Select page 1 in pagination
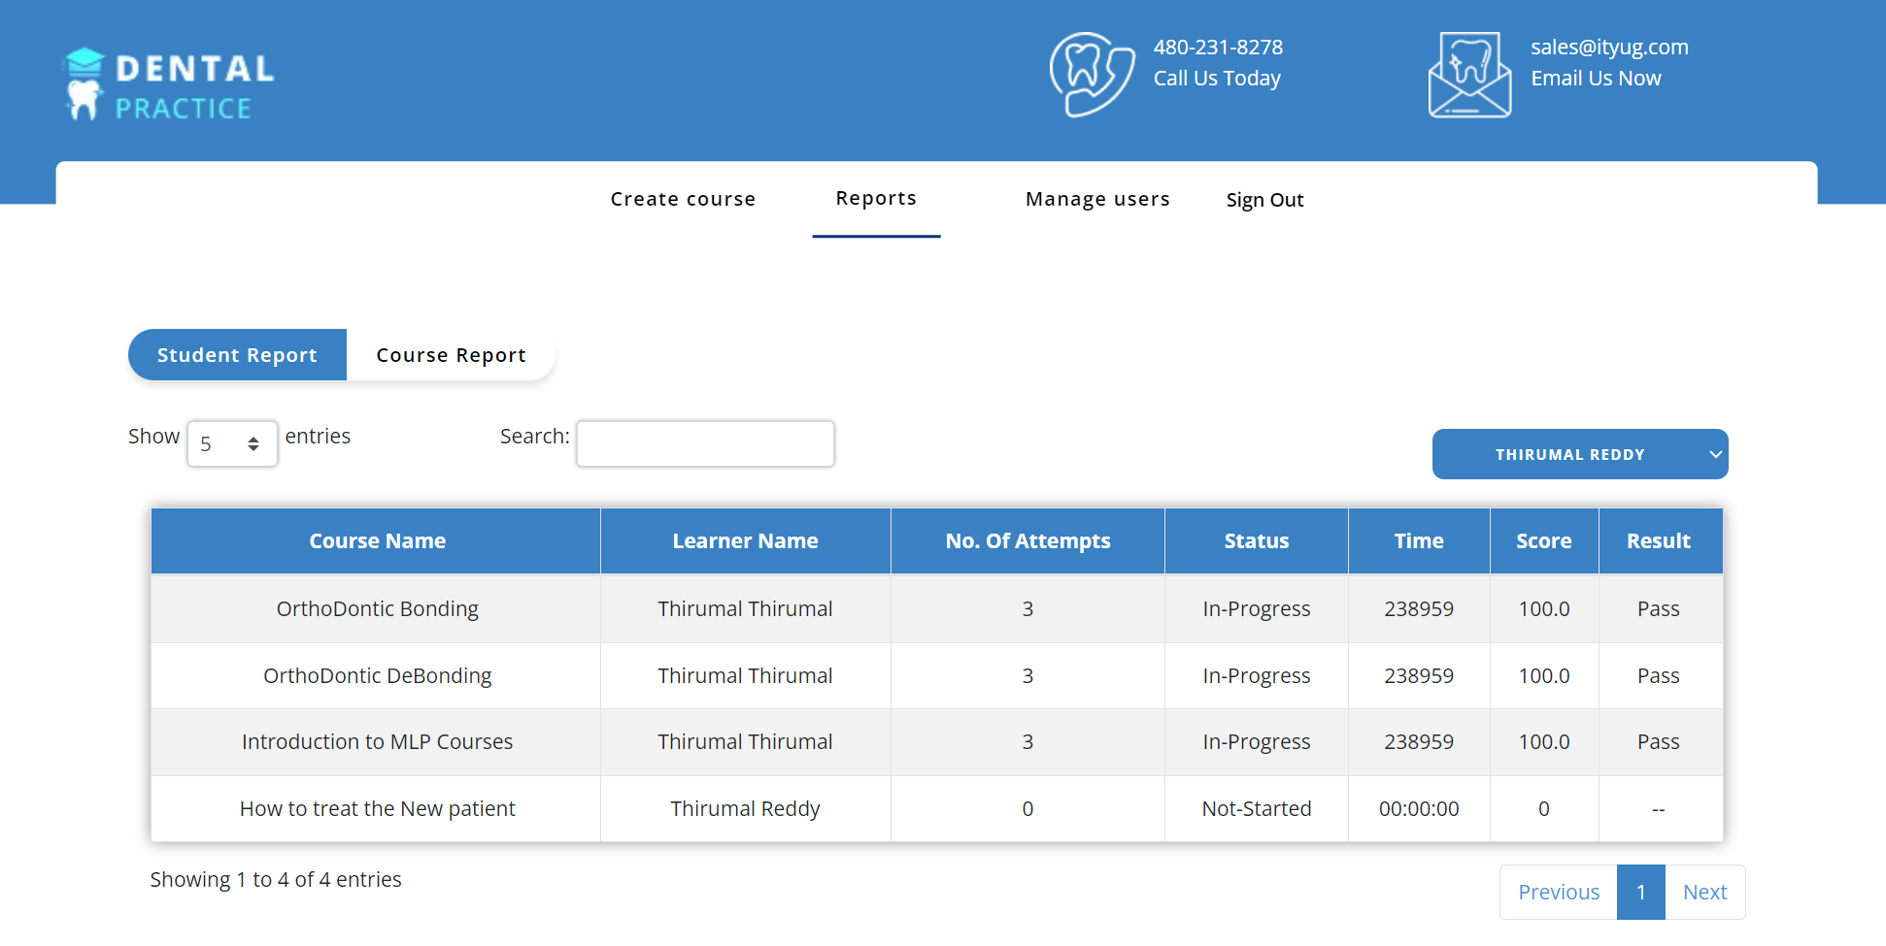 pos(1640,892)
